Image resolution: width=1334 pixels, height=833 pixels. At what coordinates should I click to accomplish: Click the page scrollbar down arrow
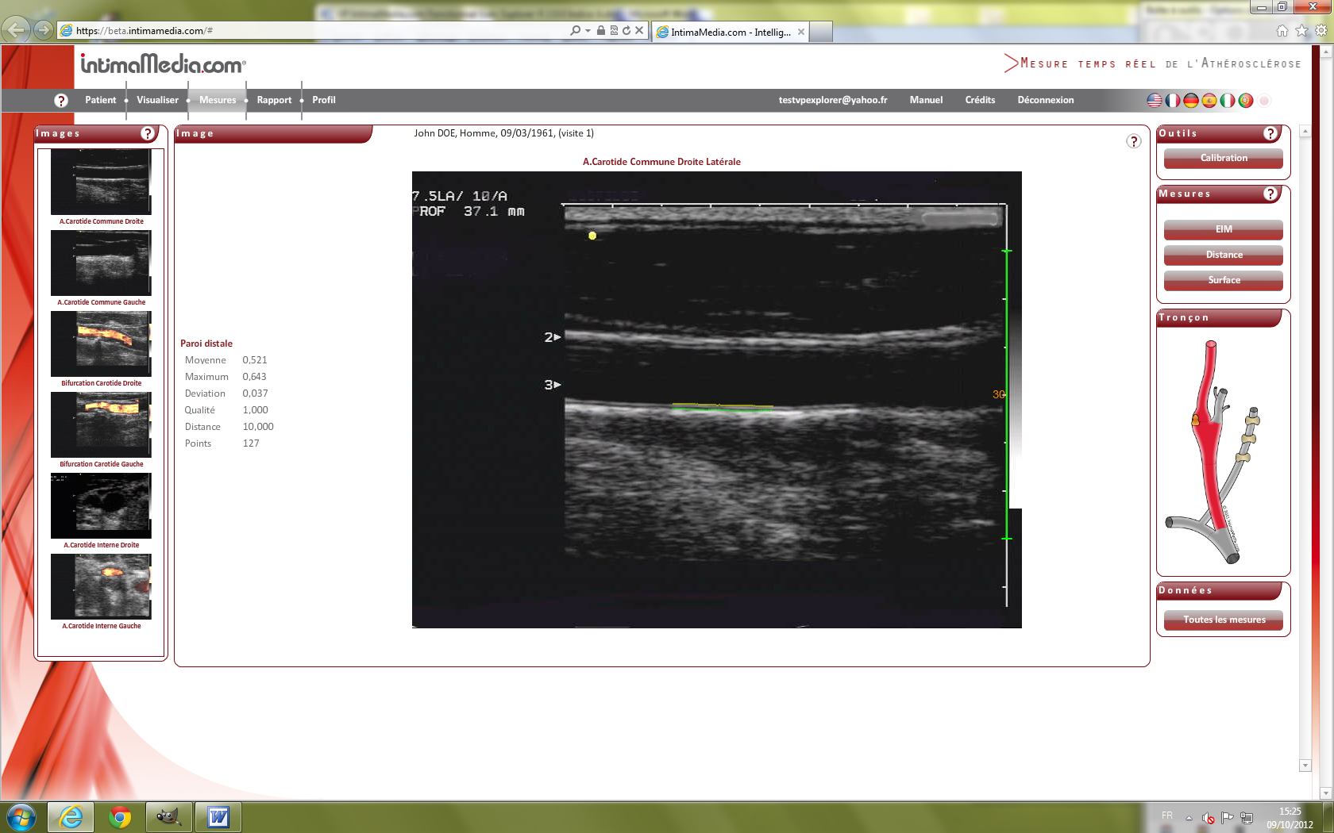[x=1305, y=766]
